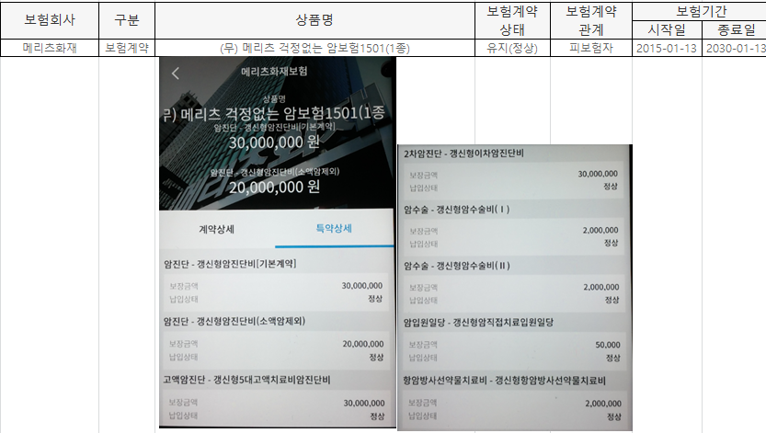Select the 피보험자 cell
766x433 pixels.
[x=591, y=48]
